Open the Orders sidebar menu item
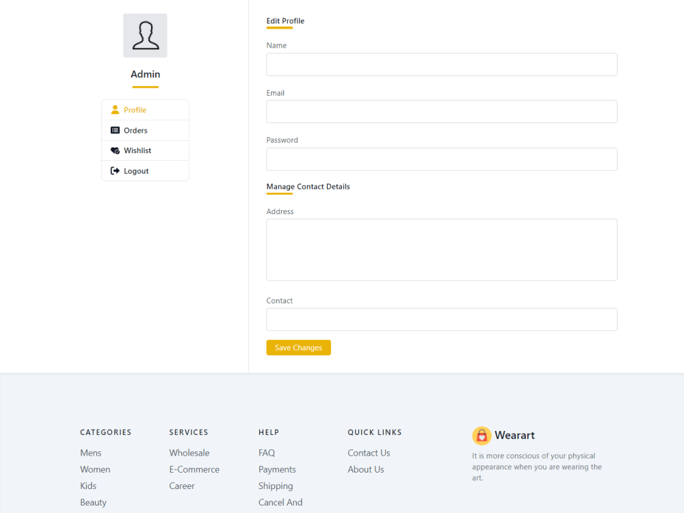The height and width of the screenshot is (513, 684). (x=145, y=131)
